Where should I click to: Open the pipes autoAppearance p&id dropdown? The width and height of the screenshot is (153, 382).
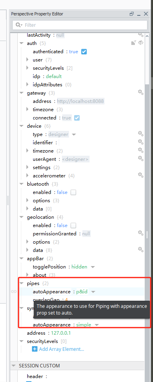[93, 292]
